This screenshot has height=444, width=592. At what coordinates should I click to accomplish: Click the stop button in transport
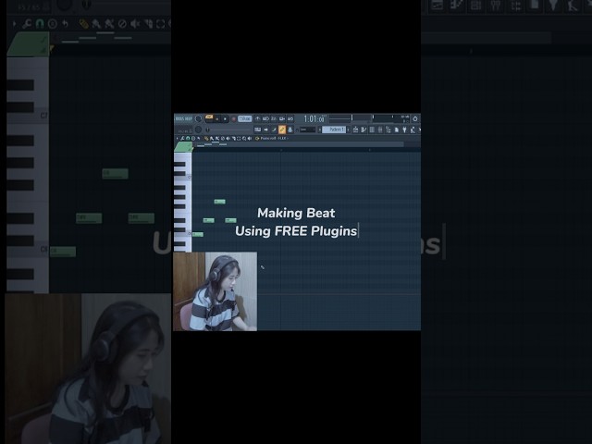(225, 119)
